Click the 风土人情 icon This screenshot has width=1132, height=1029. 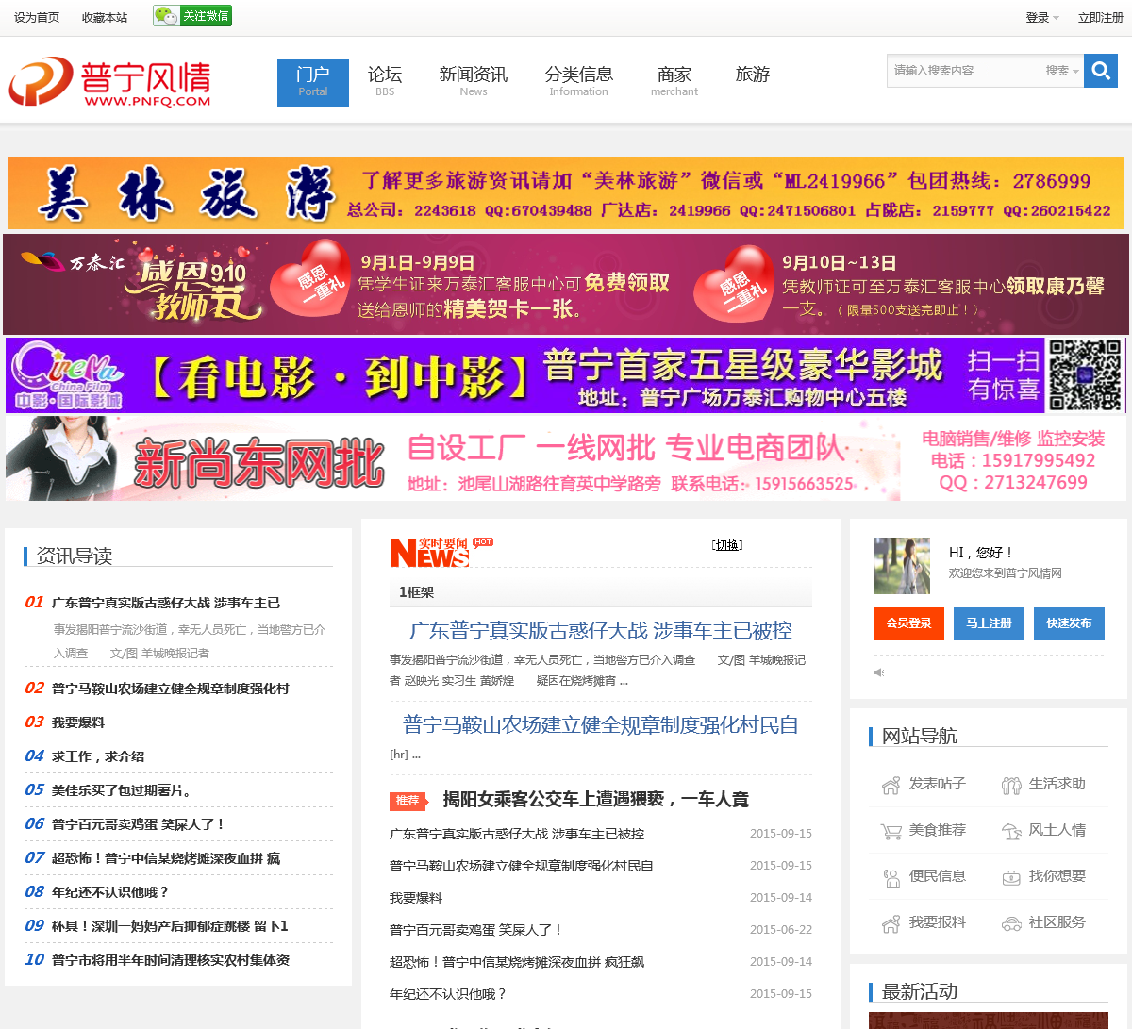click(x=1011, y=831)
